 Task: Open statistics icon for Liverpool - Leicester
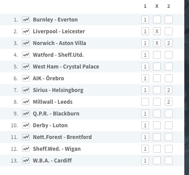(x=26, y=31)
